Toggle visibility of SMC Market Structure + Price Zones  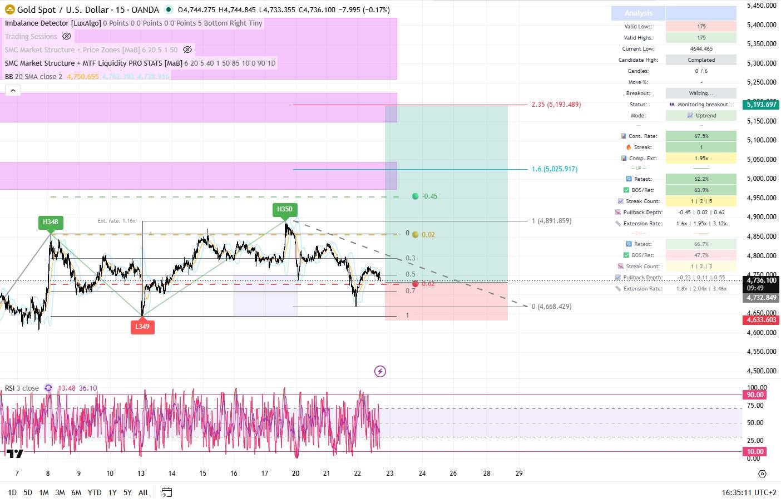coord(187,50)
